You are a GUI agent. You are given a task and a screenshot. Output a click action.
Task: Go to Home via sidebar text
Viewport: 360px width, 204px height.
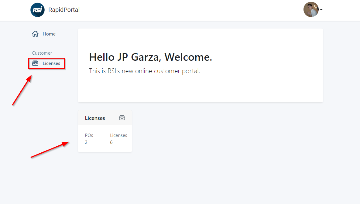(49, 34)
